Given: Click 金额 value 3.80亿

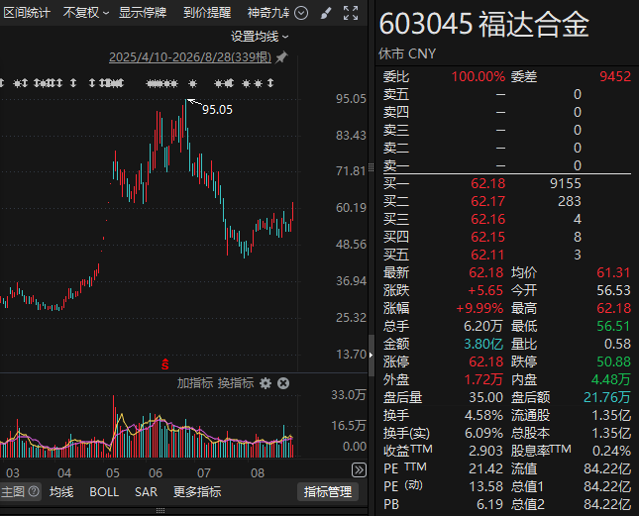Looking at the screenshot, I should click(x=483, y=344).
